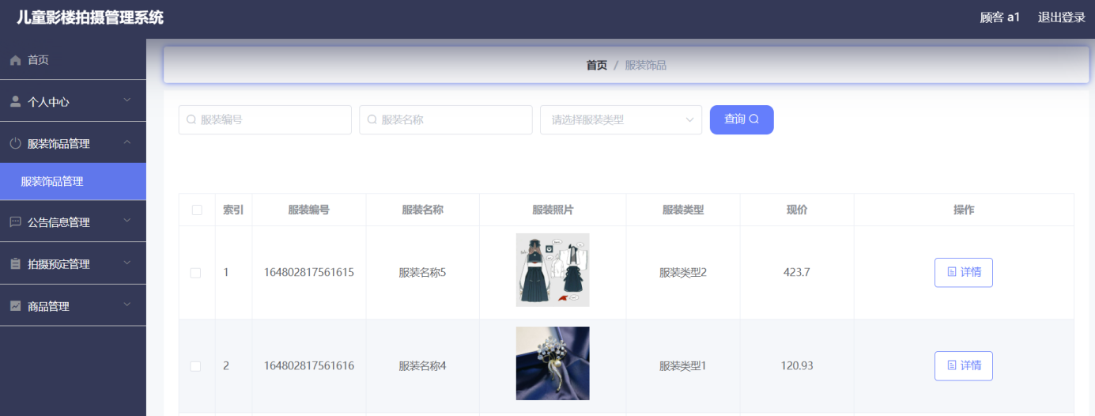Open the 个人中心 menu label
This screenshot has width=1095, height=416.
[x=48, y=102]
